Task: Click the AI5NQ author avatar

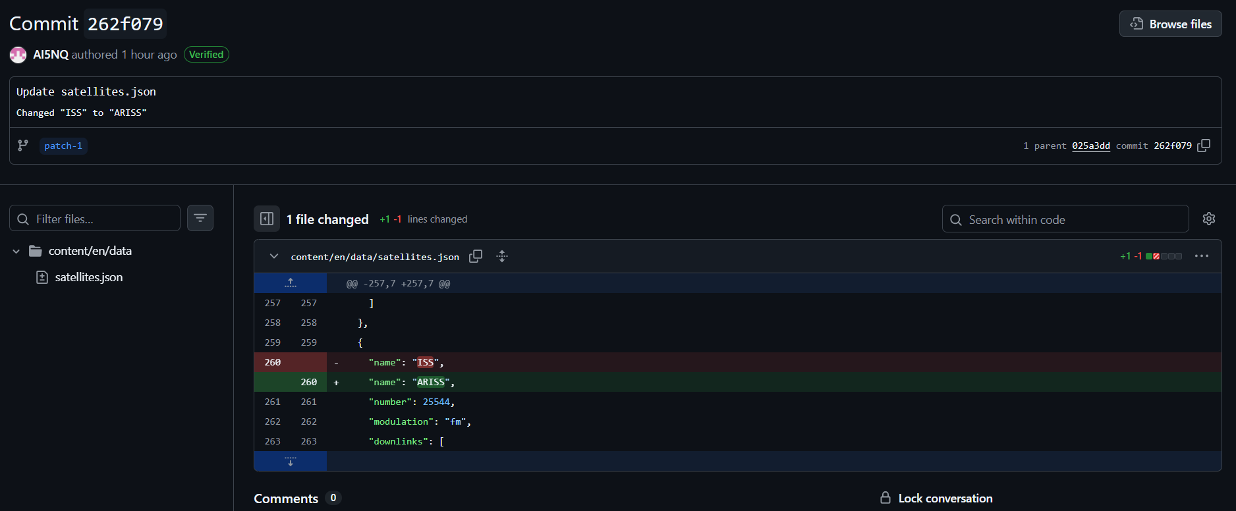Action: (x=18, y=55)
